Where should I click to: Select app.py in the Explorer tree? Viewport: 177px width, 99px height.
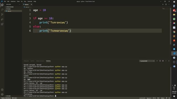coord(13,11)
